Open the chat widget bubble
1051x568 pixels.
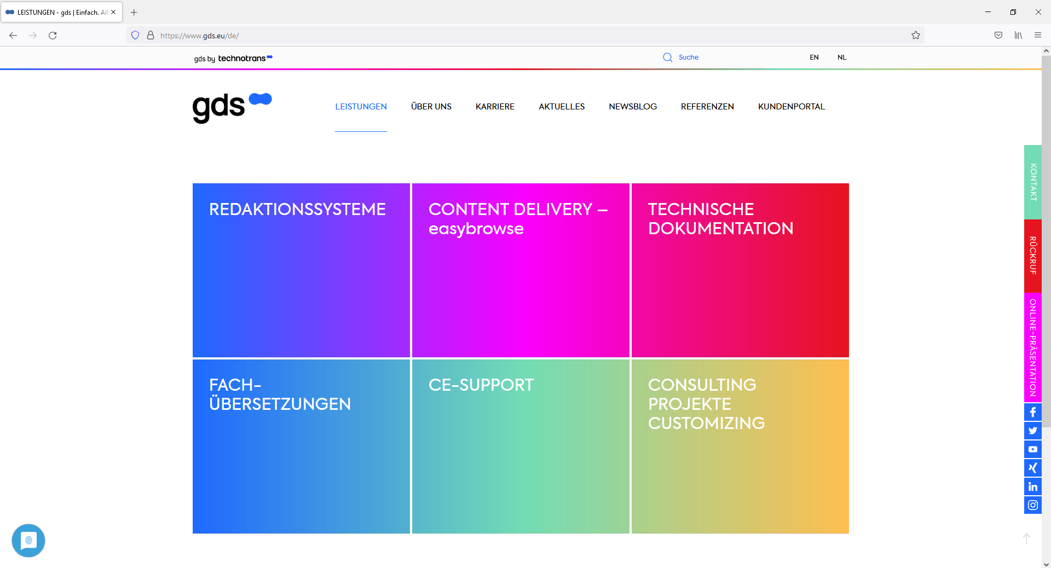click(28, 541)
